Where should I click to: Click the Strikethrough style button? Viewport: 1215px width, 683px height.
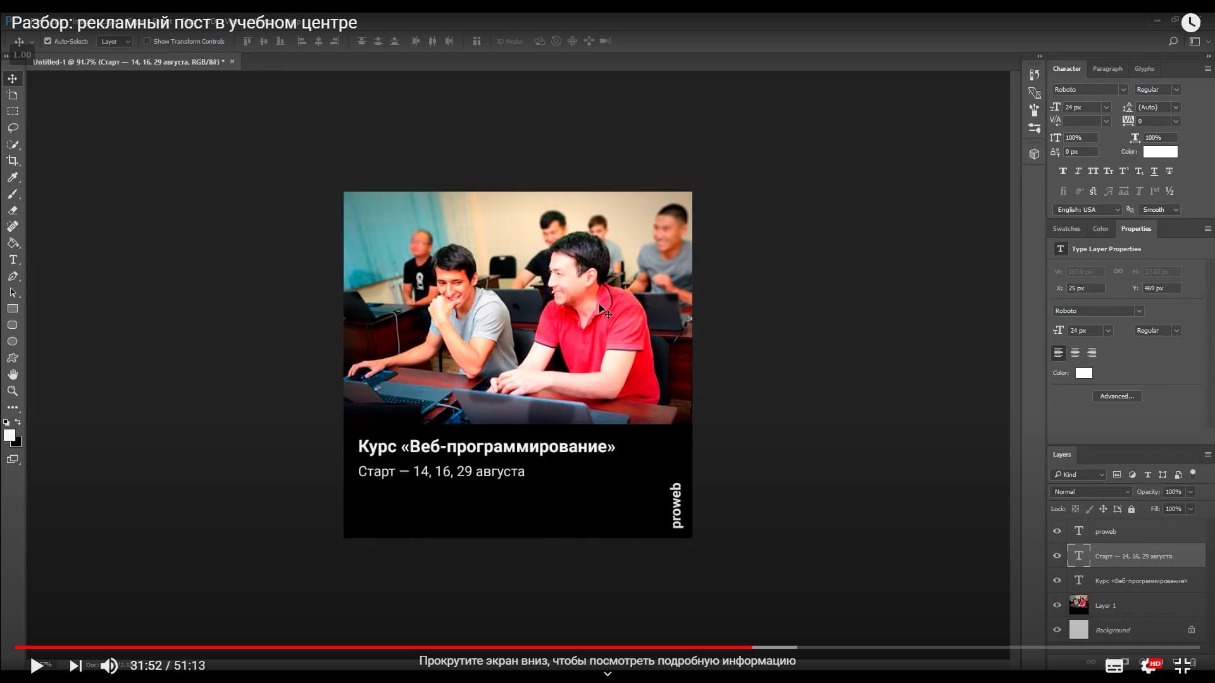pos(1169,171)
